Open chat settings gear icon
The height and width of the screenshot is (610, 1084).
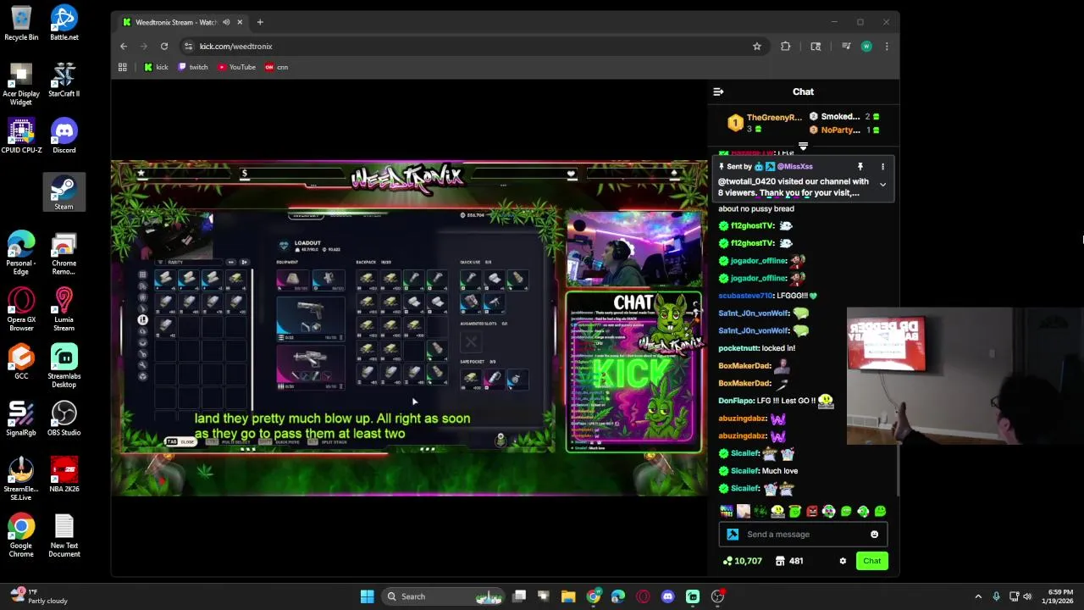[x=843, y=561]
